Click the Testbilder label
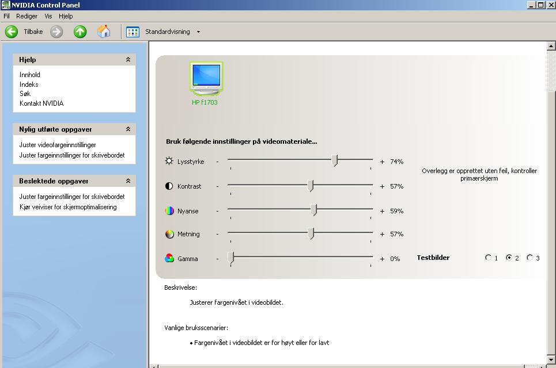Screen dimensions: 556x368 coord(433,258)
